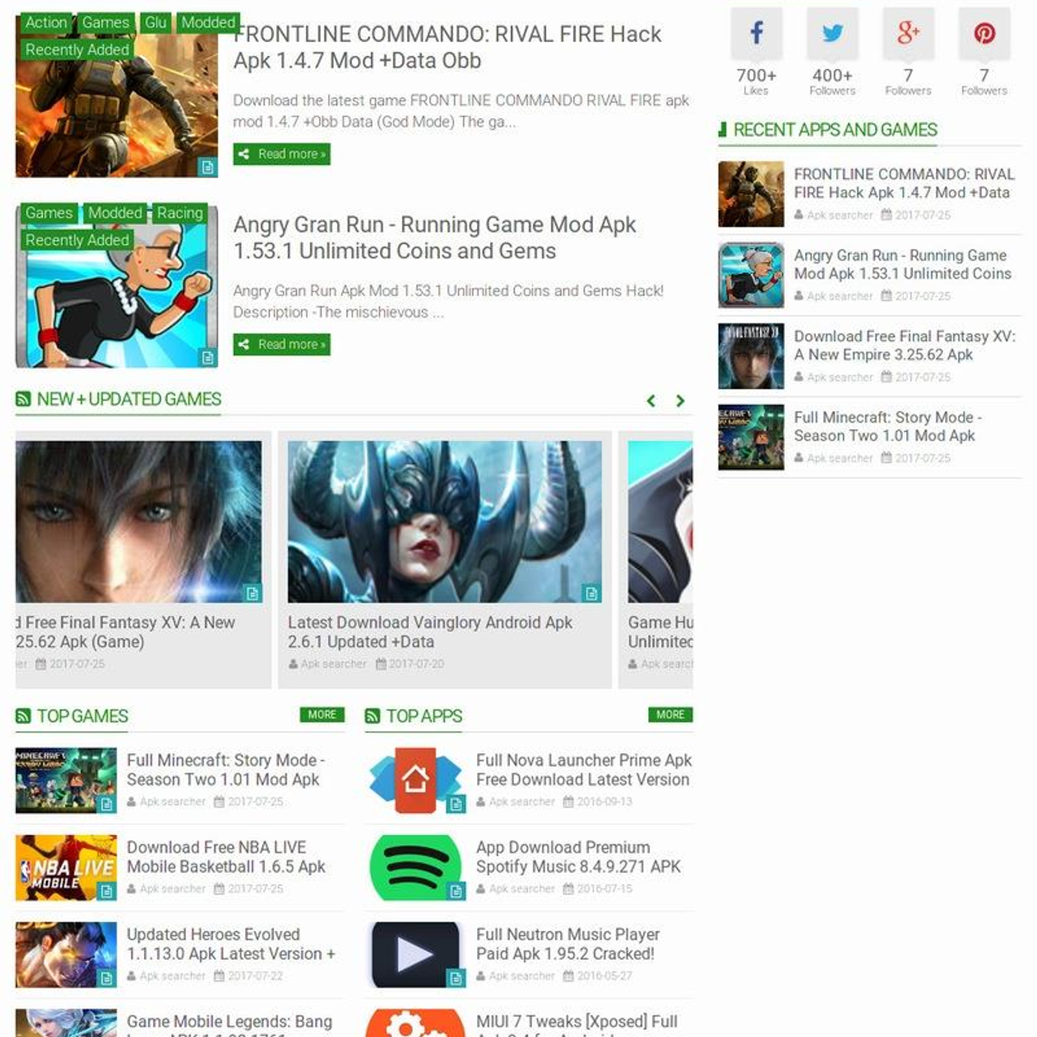Open Heroes Evolved thumbnail
Image resolution: width=1037 pixels, height=1037 pixels.
[x=66, y=955]
